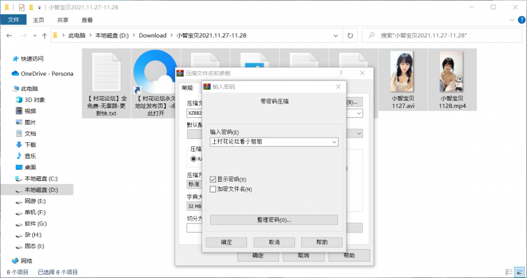The image size is (527, 278).
Task: Click the 3D 对象 folder in the sidebar
Action: pos(34,99)
